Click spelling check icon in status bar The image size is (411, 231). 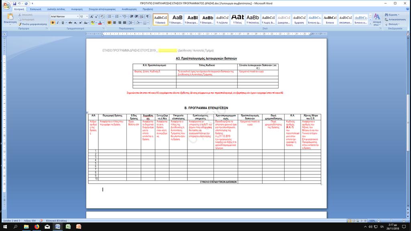coord(41,221)
